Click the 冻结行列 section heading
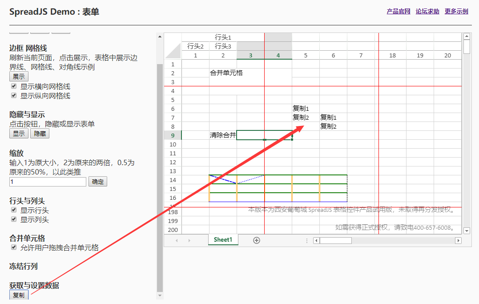The image size is (479, 304). click(24, 266)
